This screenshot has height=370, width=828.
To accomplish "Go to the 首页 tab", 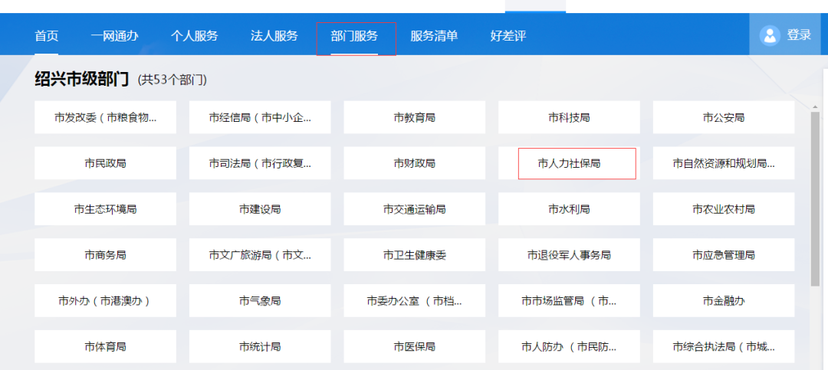I will click(47, 36).
